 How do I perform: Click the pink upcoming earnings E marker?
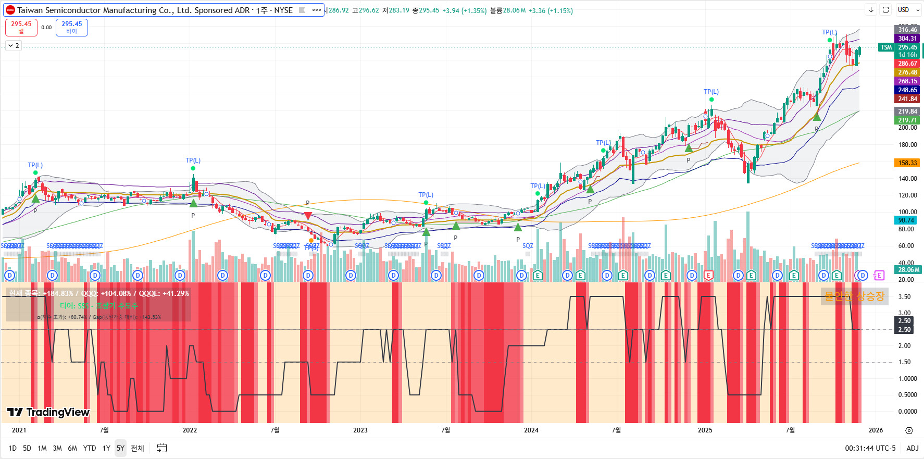pyautogui.click(x=879, y=275)
